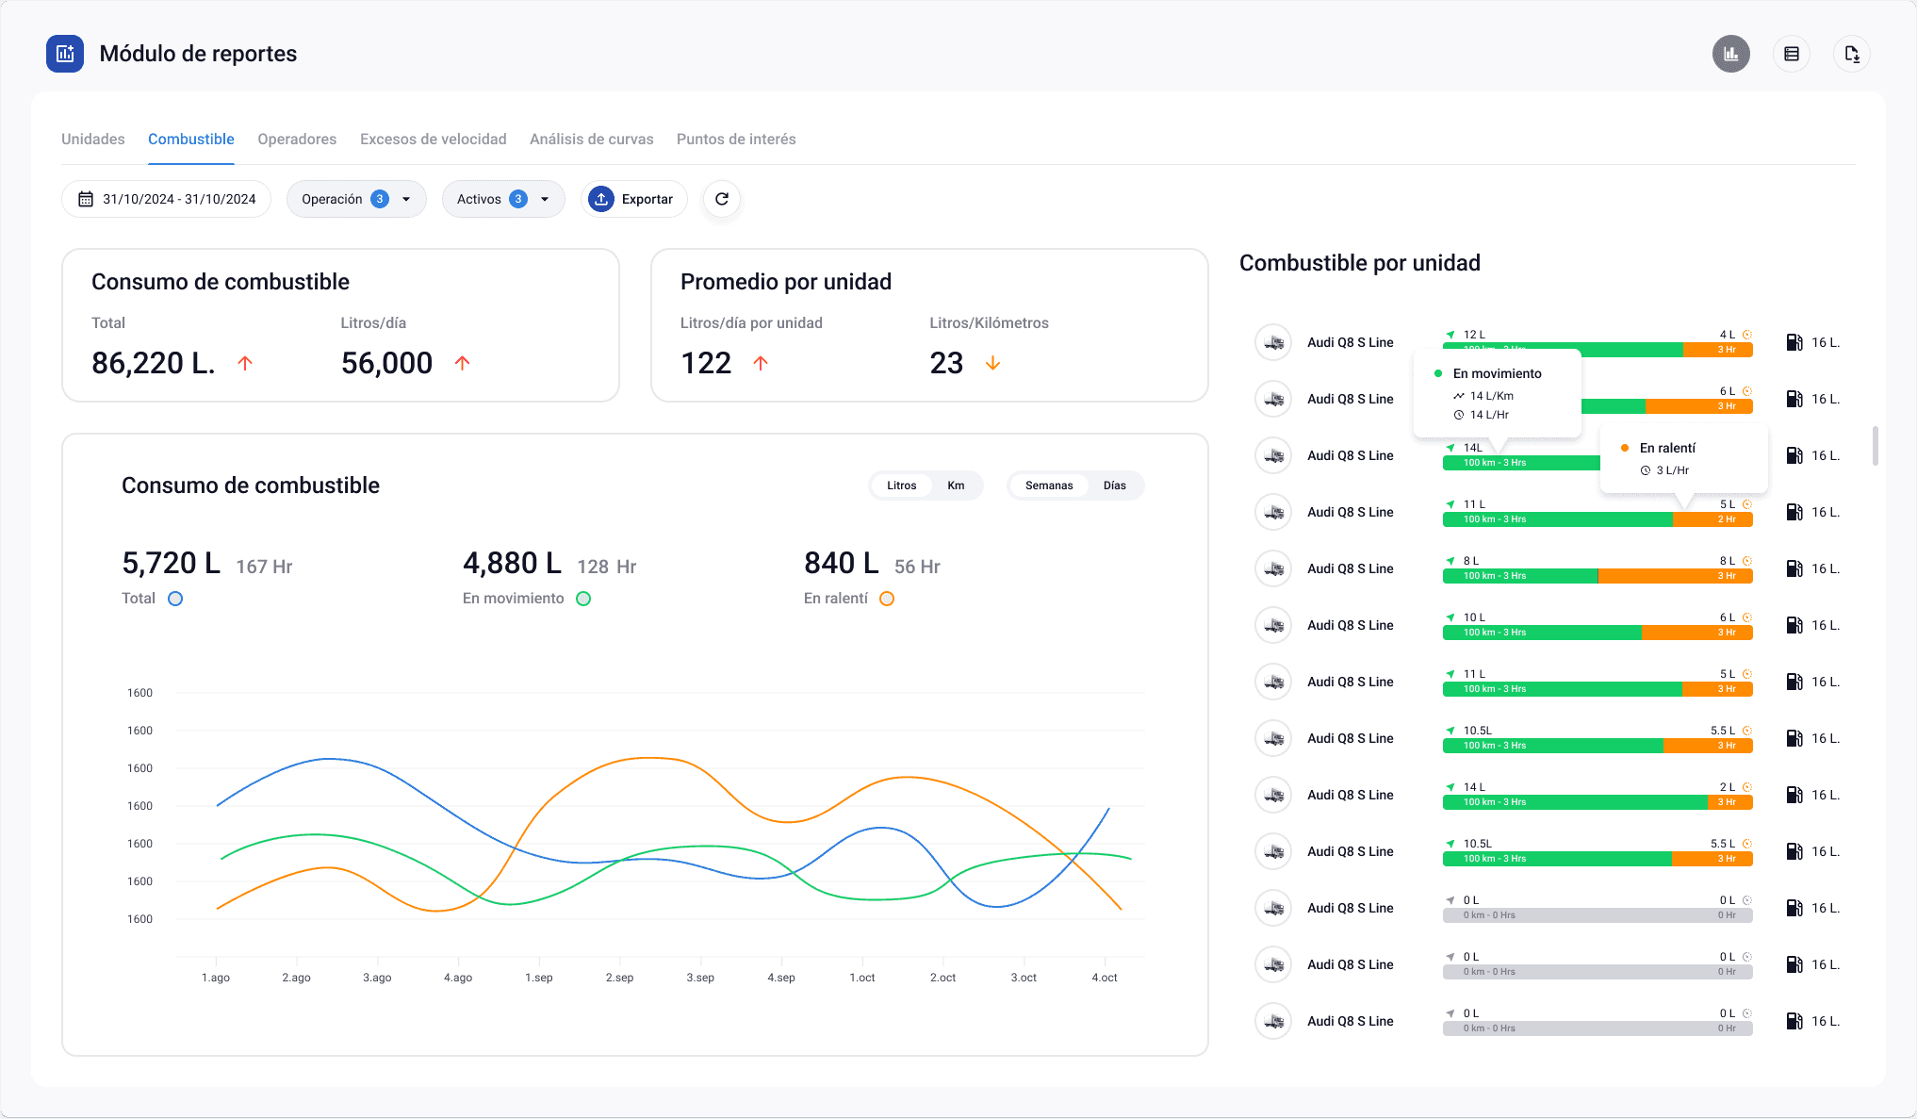The image size is (1917, 1119).
Task: Toggle the chart to Días
Action: (1114, 485)
